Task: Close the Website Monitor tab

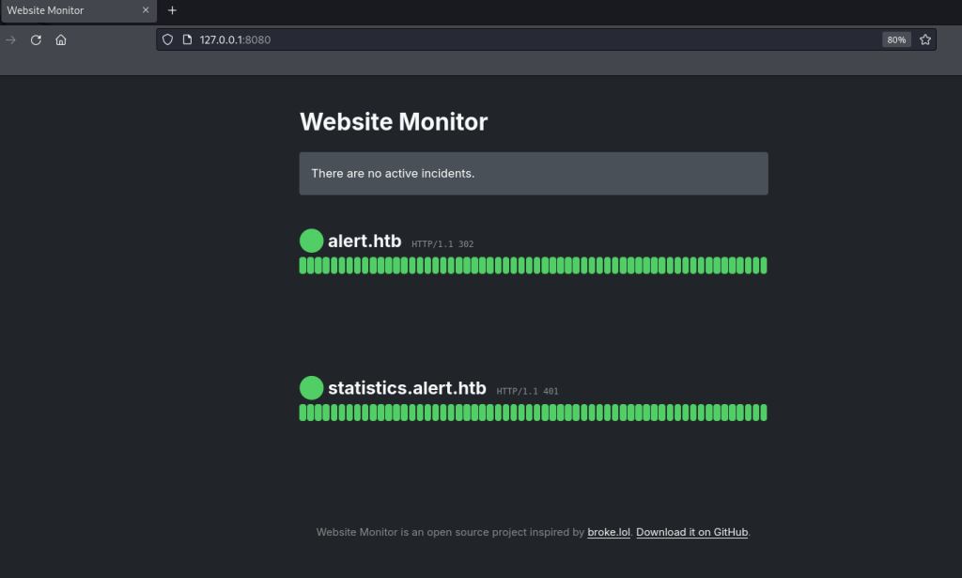Action: pos(146,10)
